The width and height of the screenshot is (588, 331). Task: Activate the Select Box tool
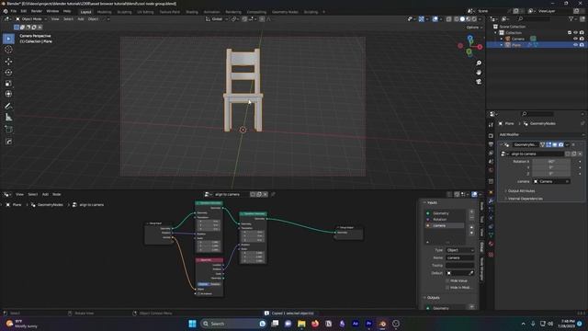coord(8,39)
